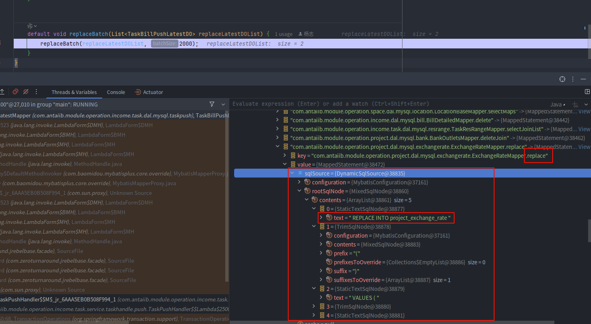Click View link on ExchangeRateMapper.replace row
Screen dimensions: 591x324
[x=585, y=147]
